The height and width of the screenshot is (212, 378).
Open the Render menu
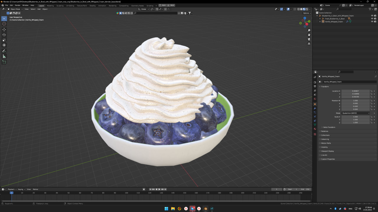(x=18, y=5)
